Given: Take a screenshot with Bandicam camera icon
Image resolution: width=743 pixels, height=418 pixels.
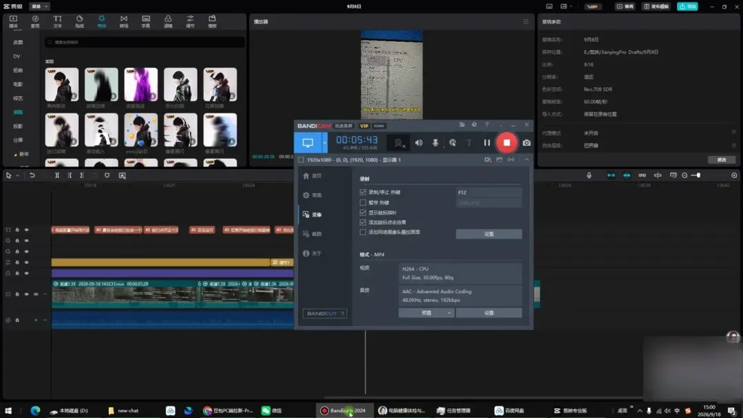Looking at the screenshot, I should (526, 142).
